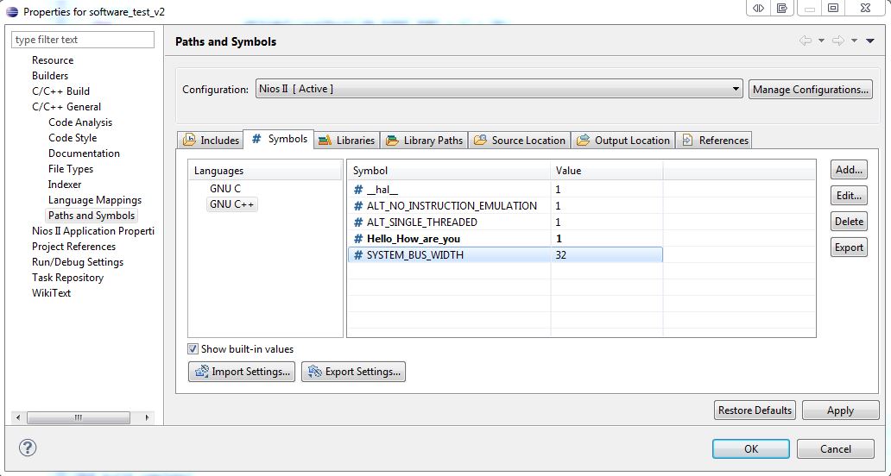Select WikiText in the tree
891x476 pixels.
tap(51, 292)
